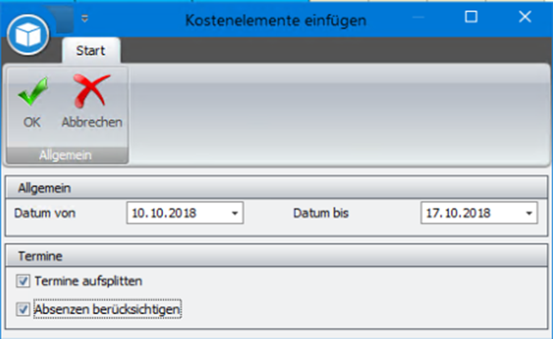Toggle the Absenzen berücksichtigen checkbox
The image size is (553, 339).
pyautogui.click(x=23, y=309)
